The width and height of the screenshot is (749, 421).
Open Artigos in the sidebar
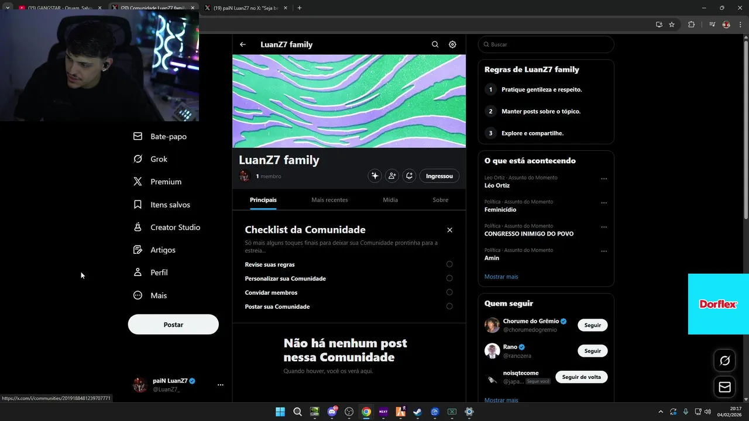(155, 250)
